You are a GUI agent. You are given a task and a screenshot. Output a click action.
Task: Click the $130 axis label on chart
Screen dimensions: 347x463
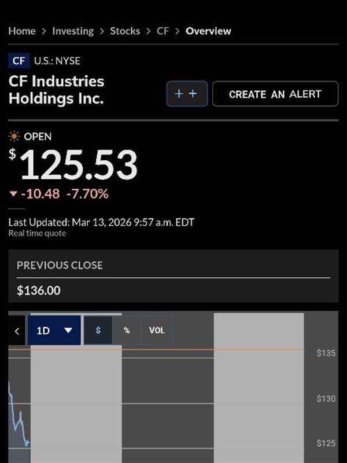325,399
